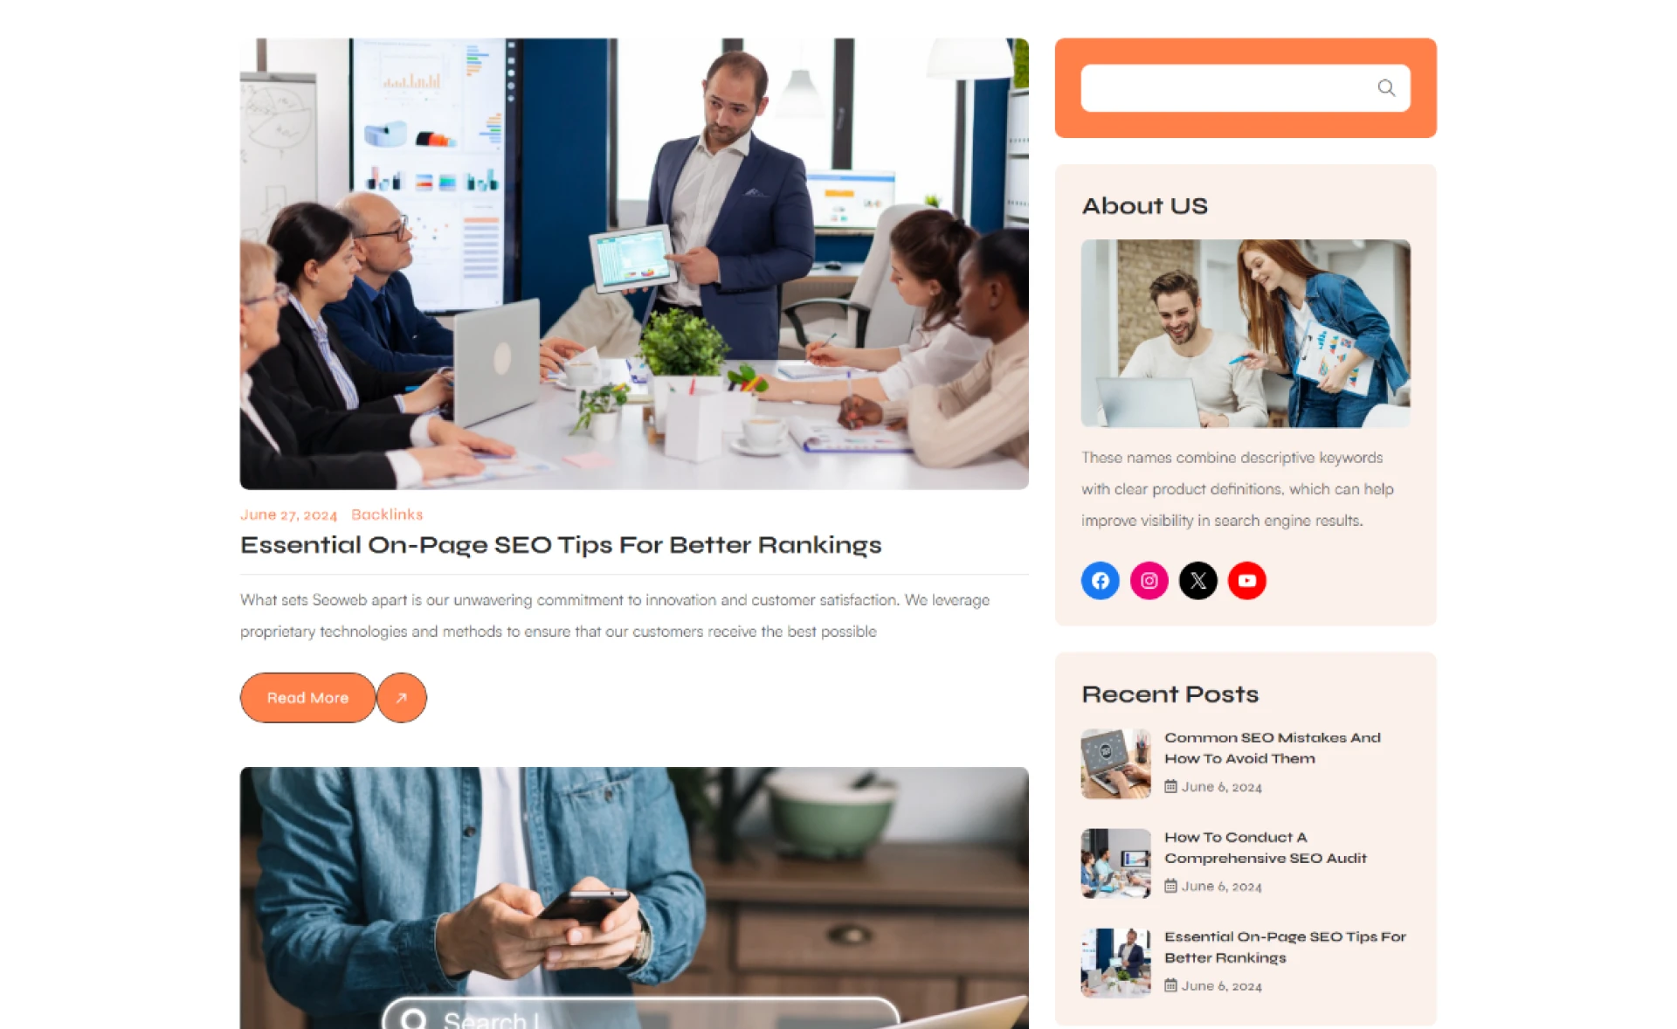The width and height of the screenshot is (1677, 1029).
Task: Open the Instagram social icon
Action: tap(1149, 580)
